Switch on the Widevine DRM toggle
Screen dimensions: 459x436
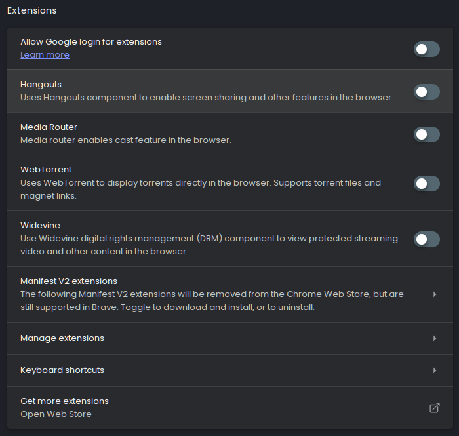pos(426,239)
